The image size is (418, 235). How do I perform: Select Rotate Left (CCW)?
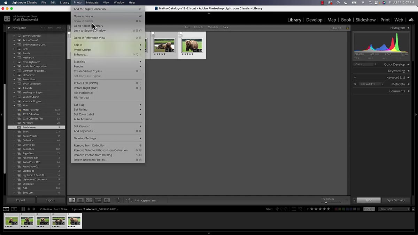click(107, 83)
